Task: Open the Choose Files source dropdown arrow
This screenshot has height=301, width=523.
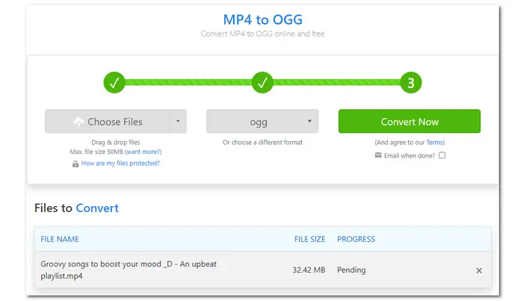Action: 178,121
